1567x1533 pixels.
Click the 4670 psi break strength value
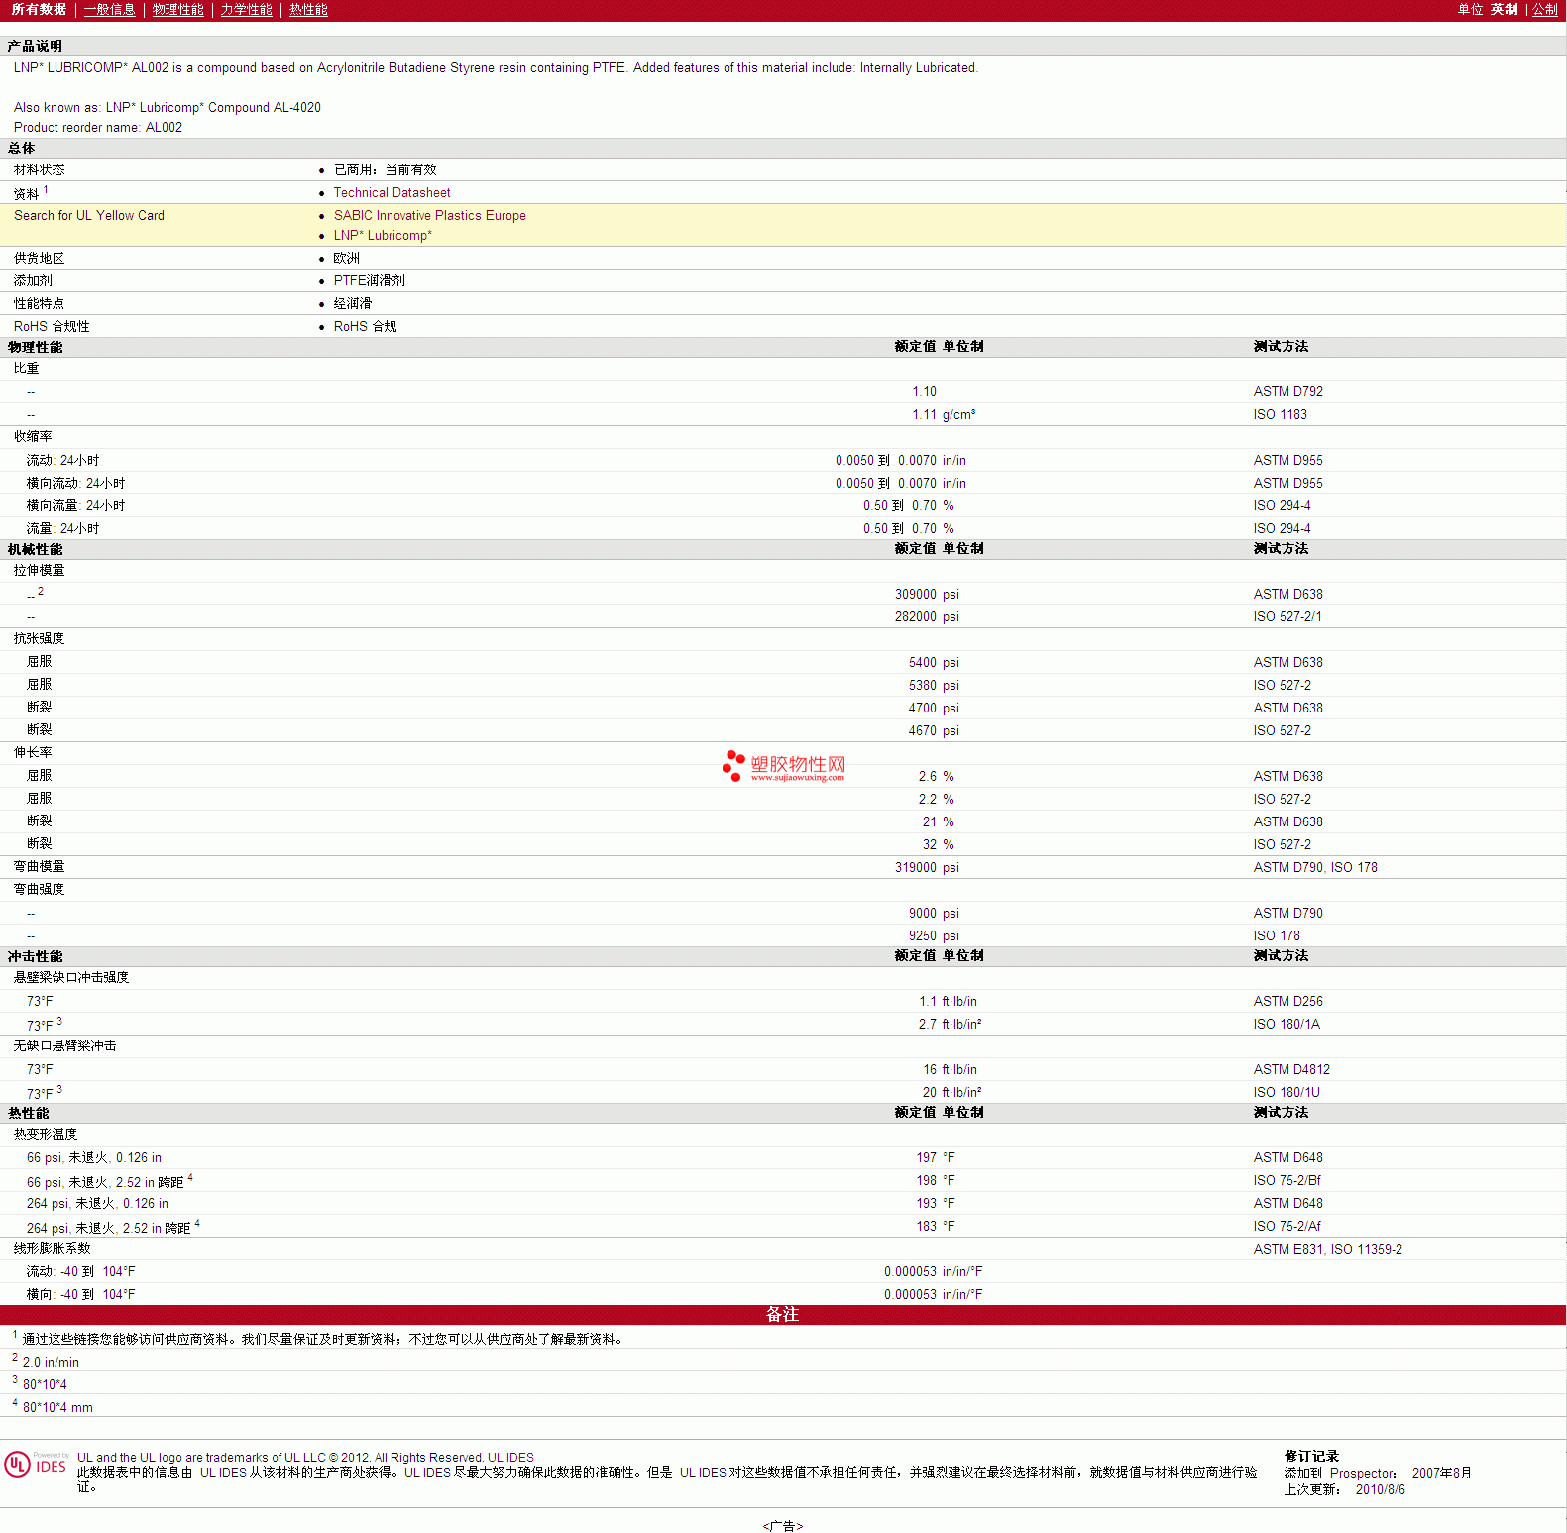pyautogui.click(x=934, y=731)
